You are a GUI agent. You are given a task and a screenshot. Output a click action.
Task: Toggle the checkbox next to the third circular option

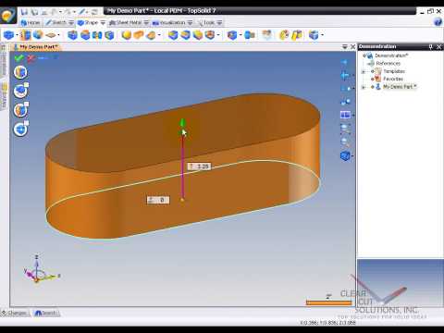coord(27,104)
